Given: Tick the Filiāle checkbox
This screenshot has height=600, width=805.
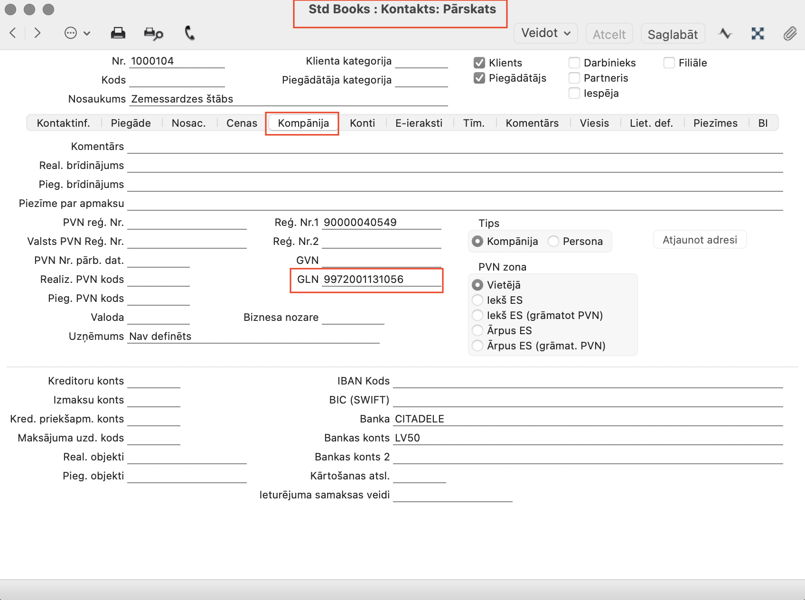Looking at the screenshot, I should tap(669, 63).
